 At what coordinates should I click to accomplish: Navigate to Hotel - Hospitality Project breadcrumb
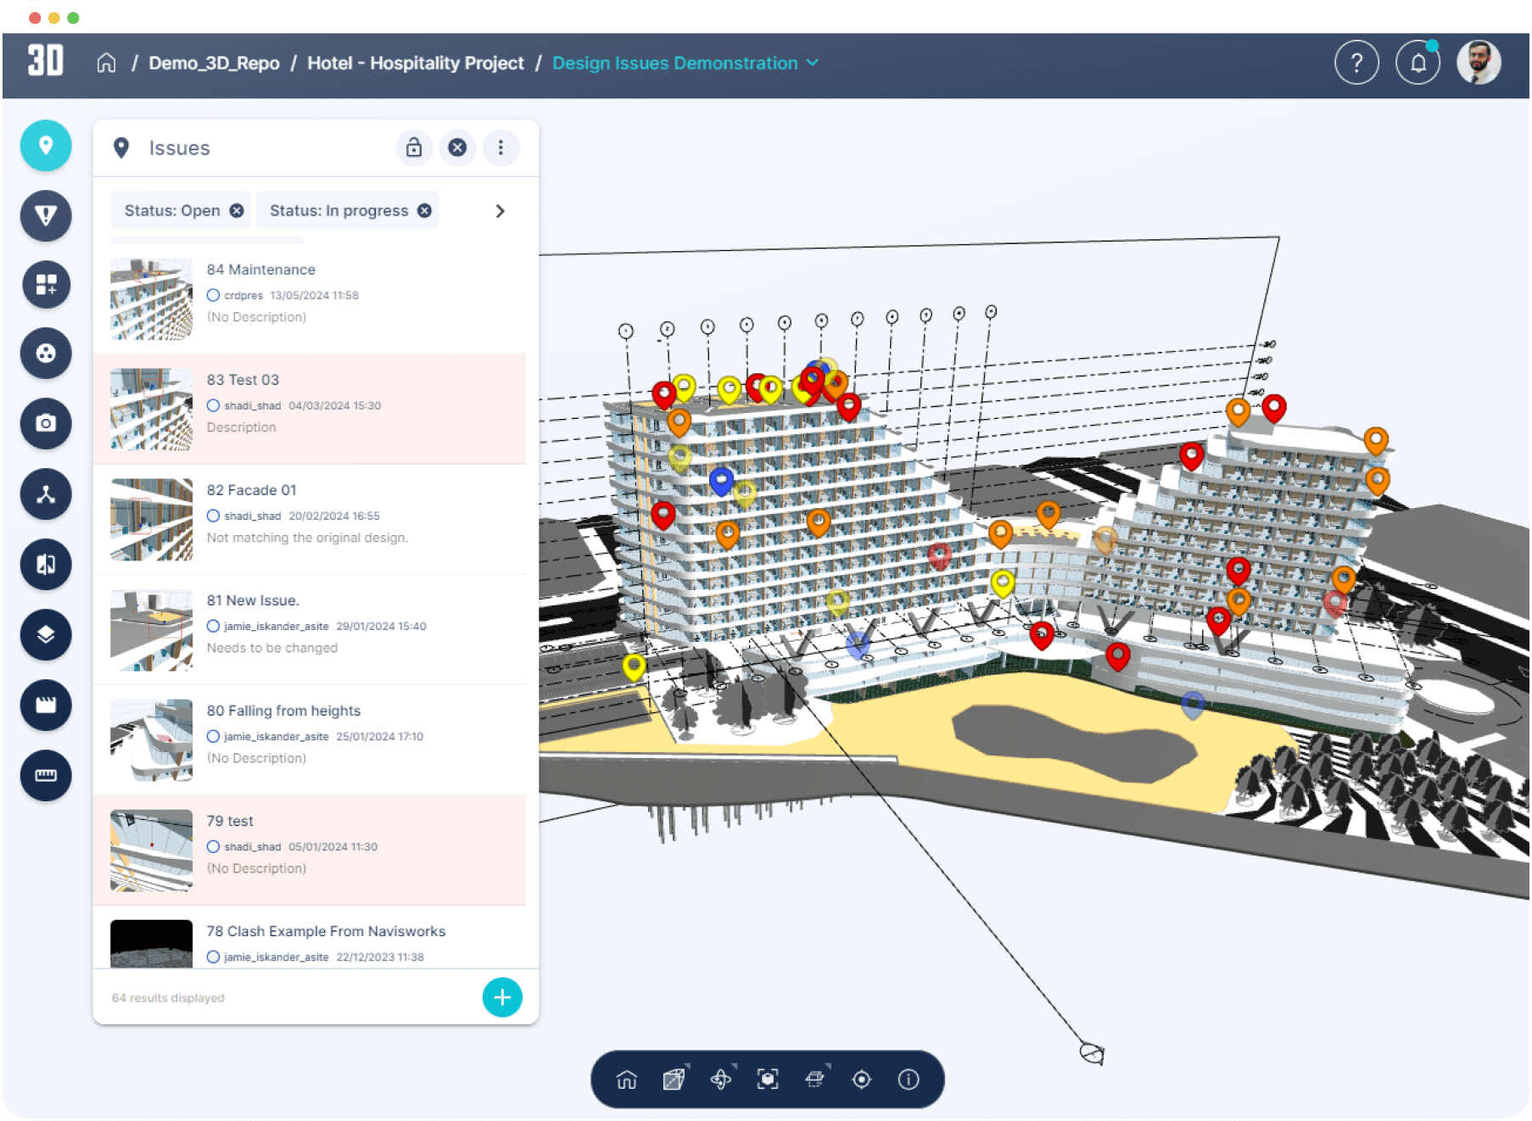pos(415,63)
